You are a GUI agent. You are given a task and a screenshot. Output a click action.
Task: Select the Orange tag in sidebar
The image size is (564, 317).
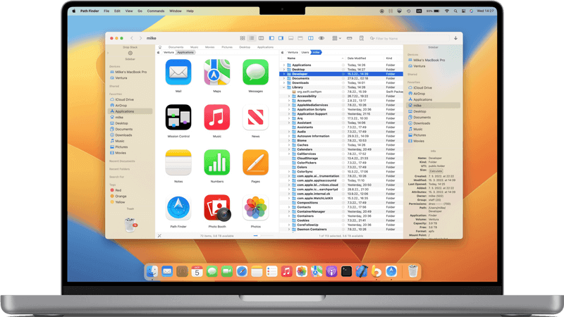coord(118,197)
